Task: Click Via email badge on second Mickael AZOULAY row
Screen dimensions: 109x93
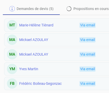Action: [87, 54]
